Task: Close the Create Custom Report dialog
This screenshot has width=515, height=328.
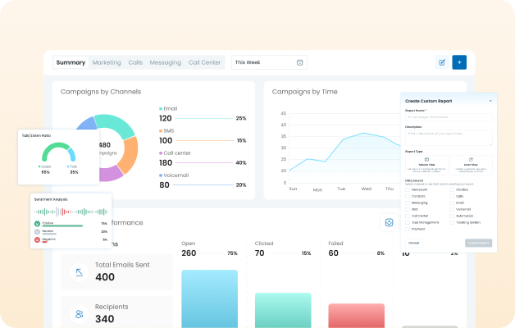Action: pyautogui.click(x=490, y=101)
